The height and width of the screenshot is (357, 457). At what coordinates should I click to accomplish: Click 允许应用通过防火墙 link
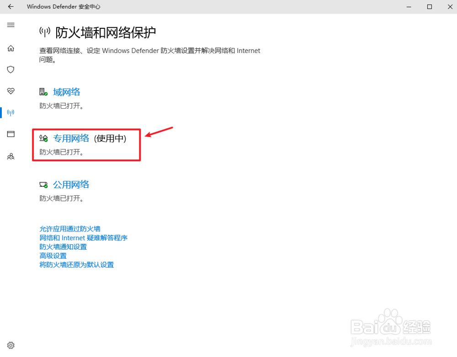[70, 229]
